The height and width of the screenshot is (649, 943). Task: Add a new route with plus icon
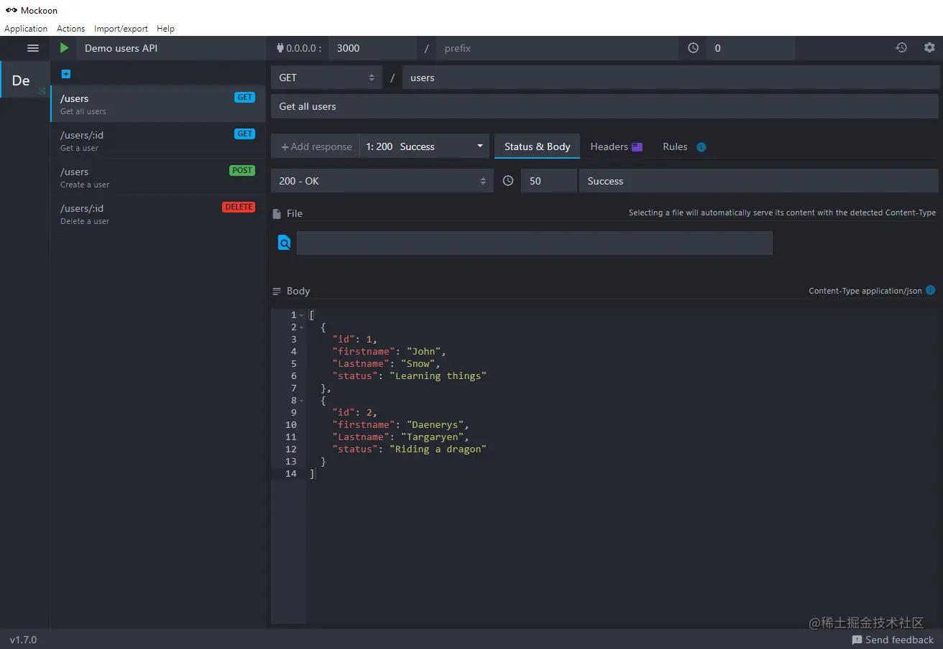pyautogui.click(x=66, y=74)
